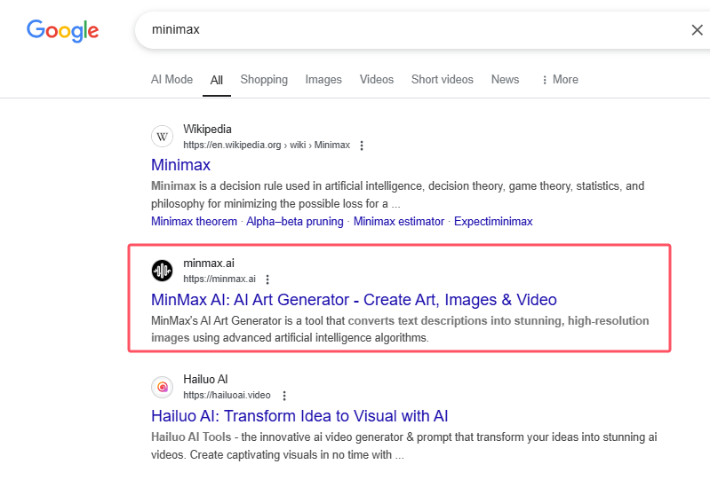Screen dimensions: 710x480
Task: Open Hailuo AI: Transform Idea to Visual link
Action: click(299, 416)
